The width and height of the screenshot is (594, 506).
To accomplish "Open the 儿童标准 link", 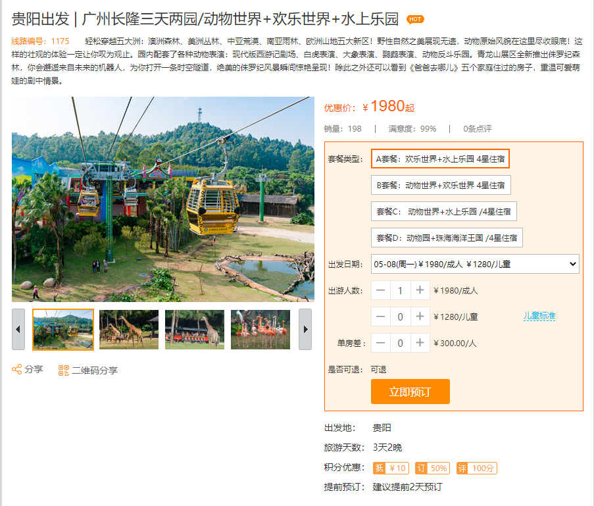I will tap(539, 316).
